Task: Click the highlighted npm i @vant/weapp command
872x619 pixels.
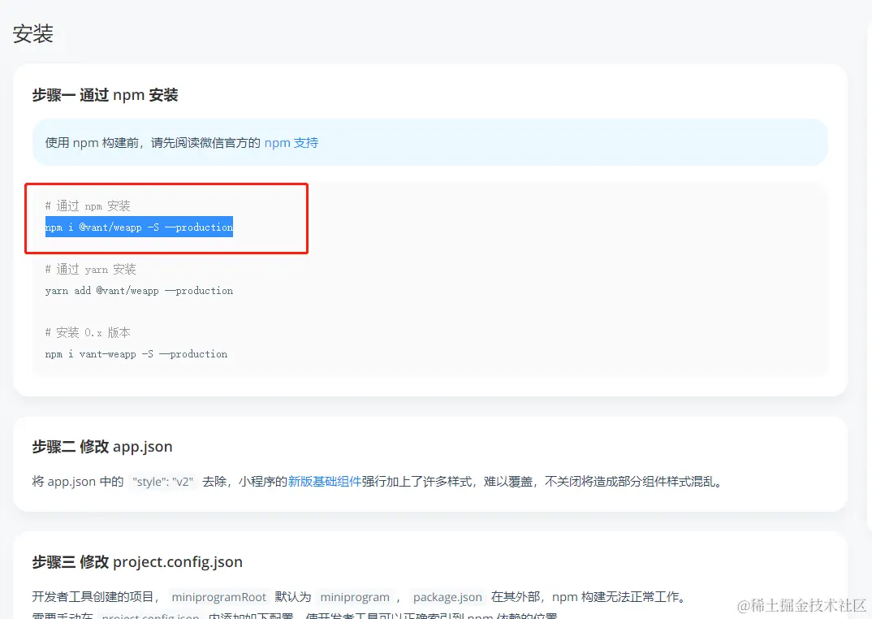Action: point(139,227)
